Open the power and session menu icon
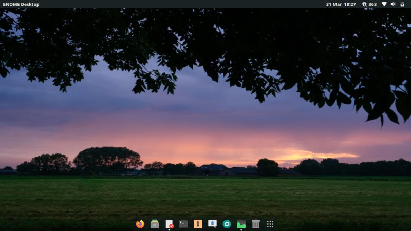Viewport: 411px width, 231px height. pos(403,4)
